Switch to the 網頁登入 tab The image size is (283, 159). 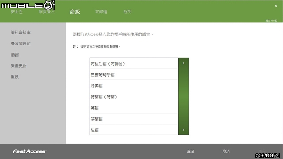point(46,12)
